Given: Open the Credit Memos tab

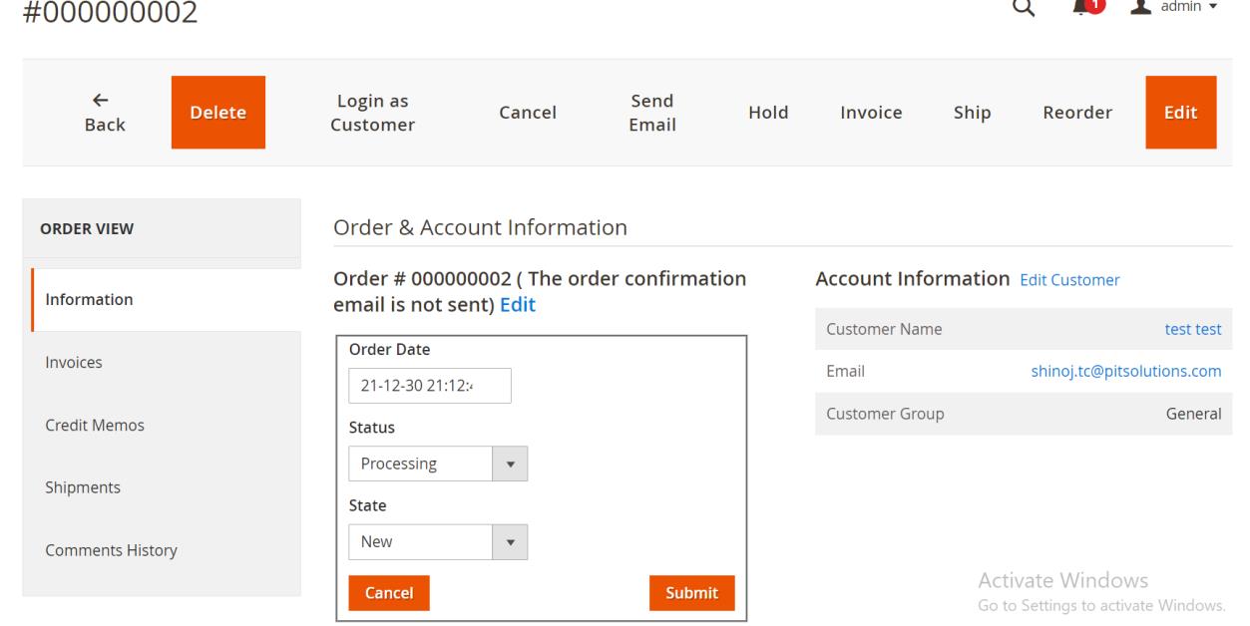Looking at the screenshot, I should [95, 426].
